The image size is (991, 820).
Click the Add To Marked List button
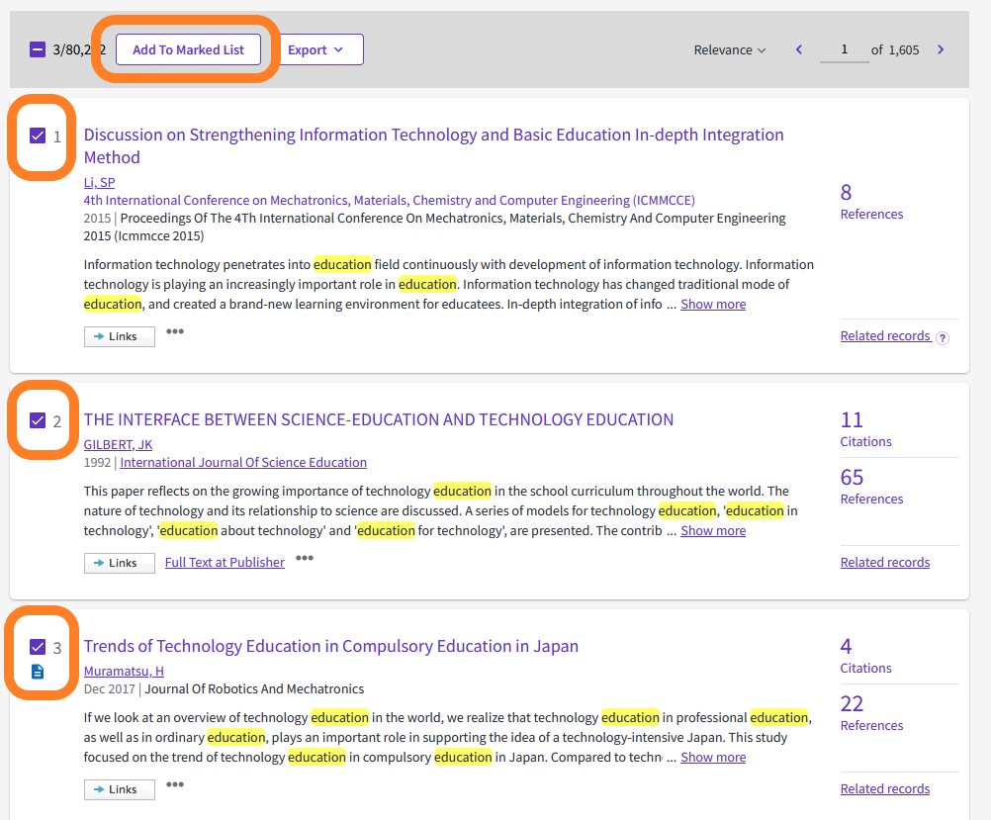click(188, 49)
